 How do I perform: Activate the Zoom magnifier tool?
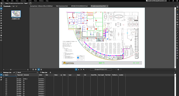click(84, 70)
